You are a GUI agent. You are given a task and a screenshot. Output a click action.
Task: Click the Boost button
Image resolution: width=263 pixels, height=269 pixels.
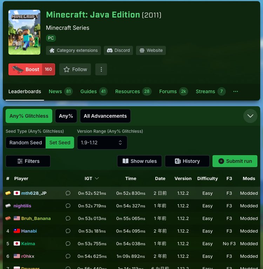pyautogui.click(x=32, y=69)
